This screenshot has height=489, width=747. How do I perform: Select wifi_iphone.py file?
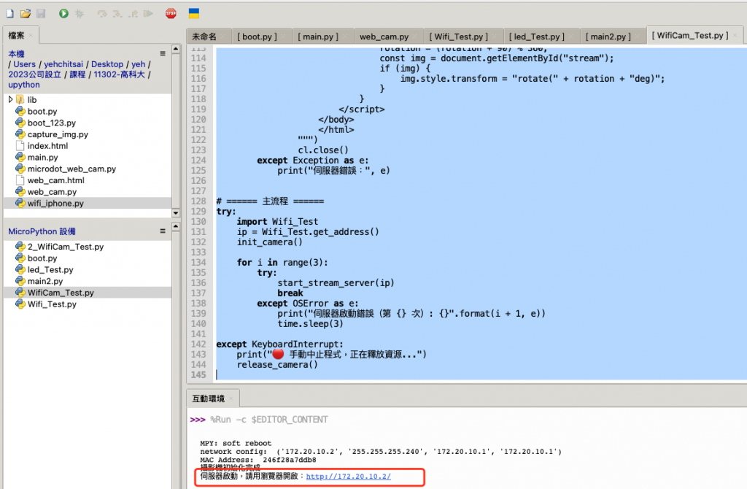click(55, 203)
